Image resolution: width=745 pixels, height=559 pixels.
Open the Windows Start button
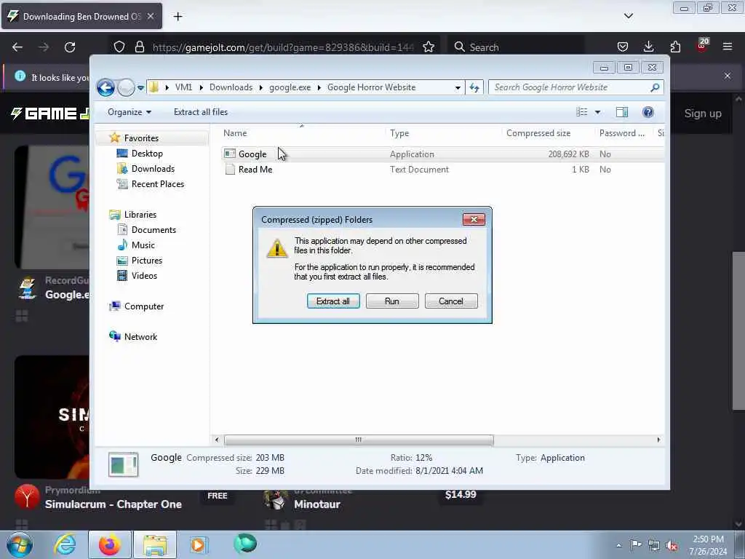click(20, 544)
